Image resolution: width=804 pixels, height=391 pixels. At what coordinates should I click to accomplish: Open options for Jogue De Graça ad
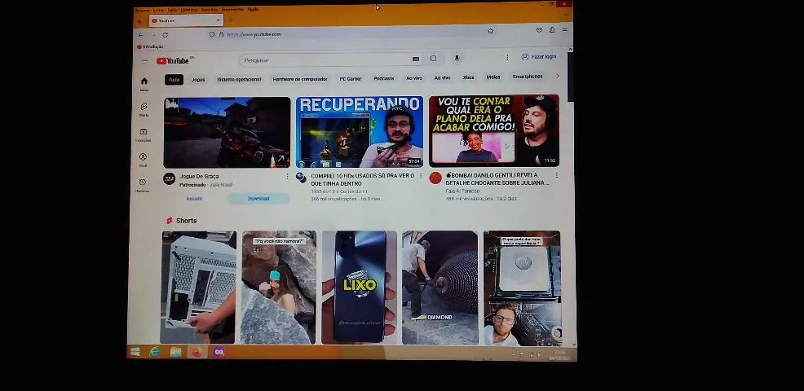pyautogui.click(x=287, y=176)
